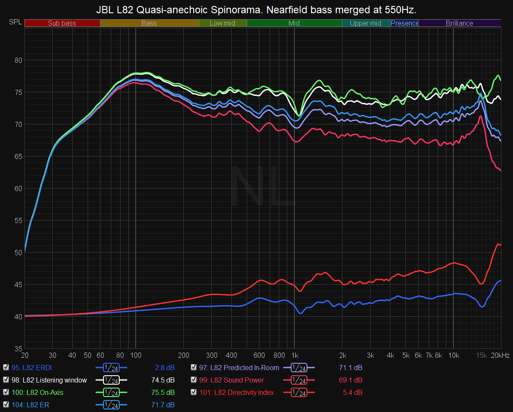Select the 1/24 smoothing badge for L82 ER
The width and height of the screenshot is (513, 412).
coord(111,405)
